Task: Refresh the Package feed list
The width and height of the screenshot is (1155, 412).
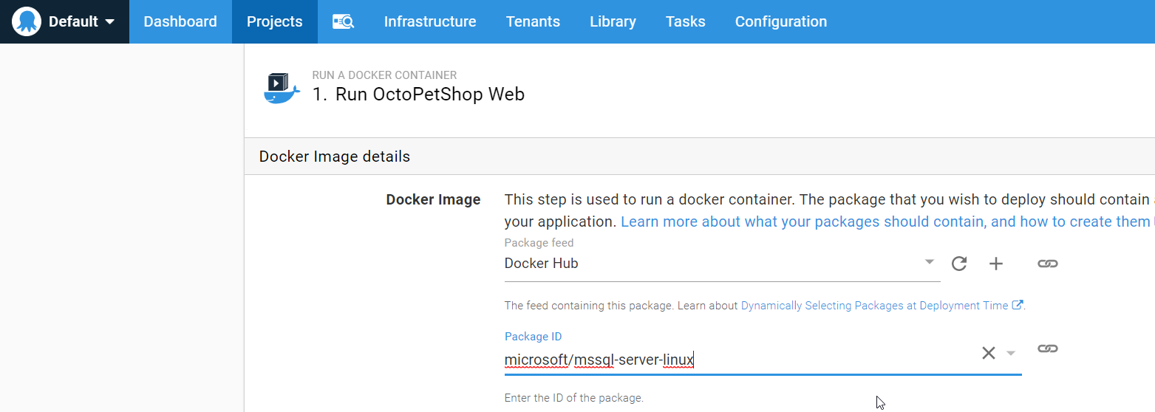Action: pyautogui.click(x=959, y=264)
